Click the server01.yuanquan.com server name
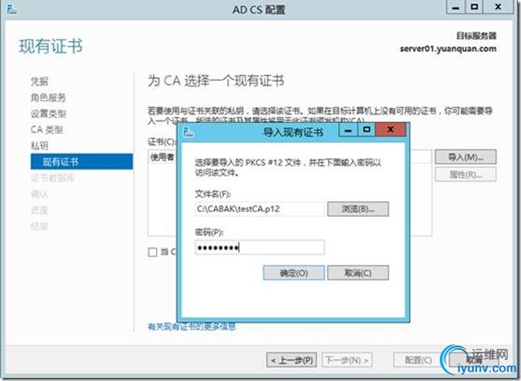521x381 pixels. [x=448, y=49]
